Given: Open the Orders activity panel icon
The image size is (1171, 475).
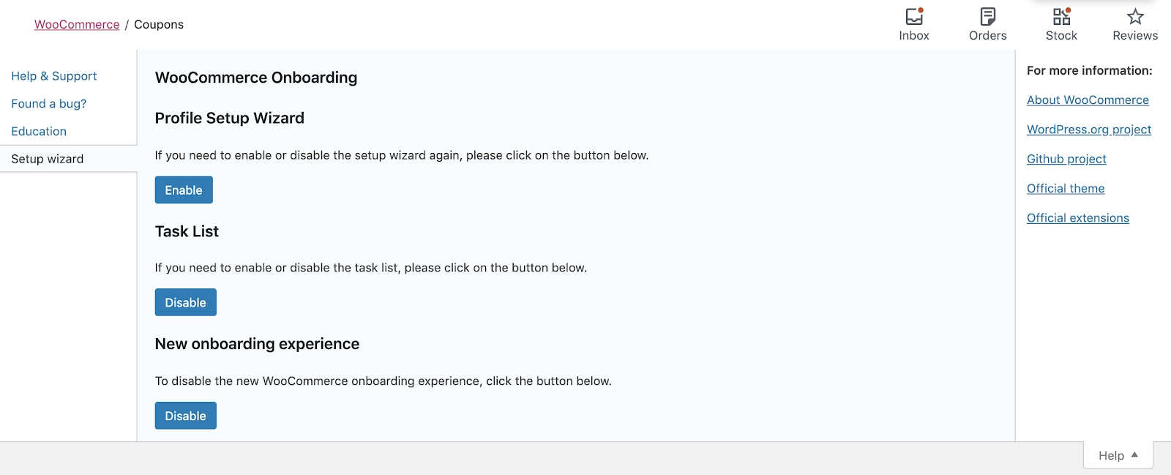Looking at the screenshot, I should coord(988,16).
